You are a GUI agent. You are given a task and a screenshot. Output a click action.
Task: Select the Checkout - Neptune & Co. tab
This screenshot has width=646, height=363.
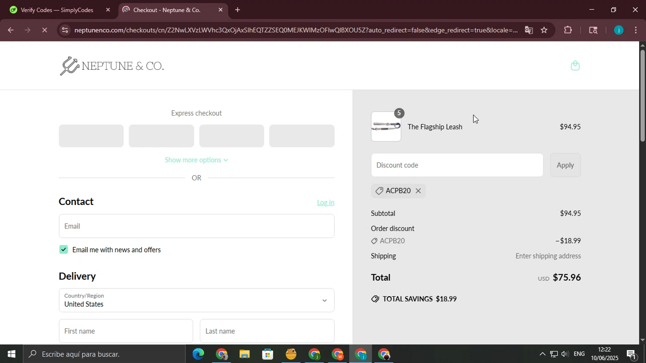(x=167, y=10)
